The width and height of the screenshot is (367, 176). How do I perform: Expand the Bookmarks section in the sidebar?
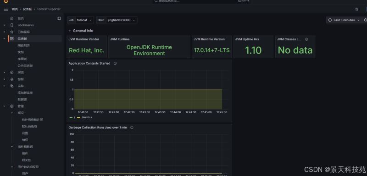pyautogui.click(x=4, y=25)
